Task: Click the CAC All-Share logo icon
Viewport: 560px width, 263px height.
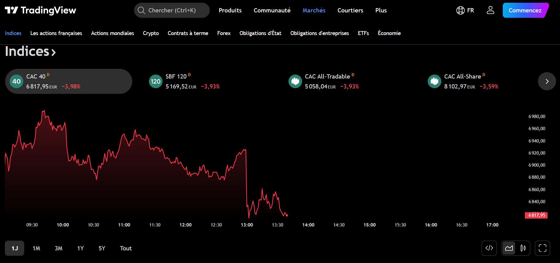Action: click(x=434, y=81)
